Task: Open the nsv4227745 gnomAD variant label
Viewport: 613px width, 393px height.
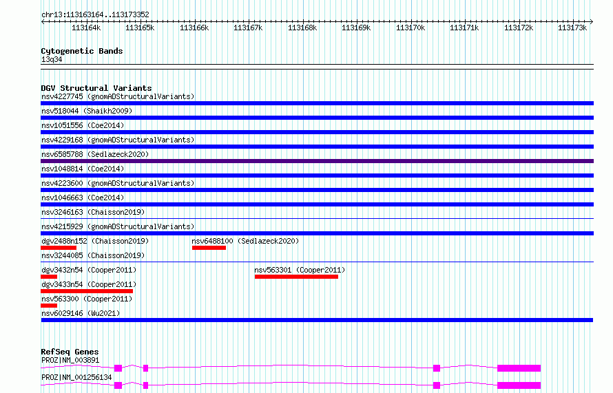Action: pos(118,96)
